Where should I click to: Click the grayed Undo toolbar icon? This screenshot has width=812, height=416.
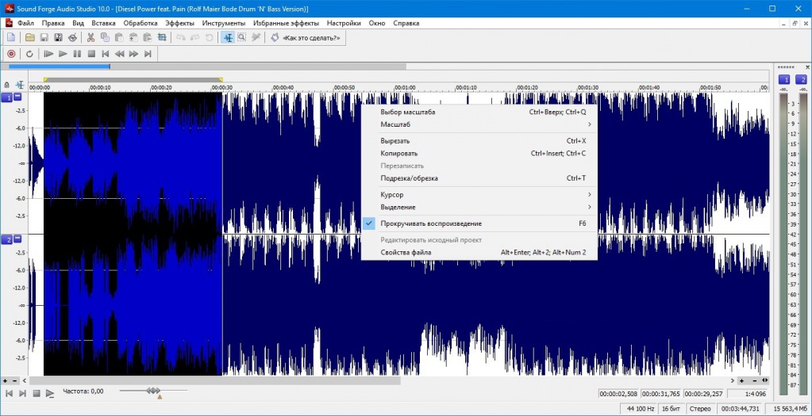181,37
